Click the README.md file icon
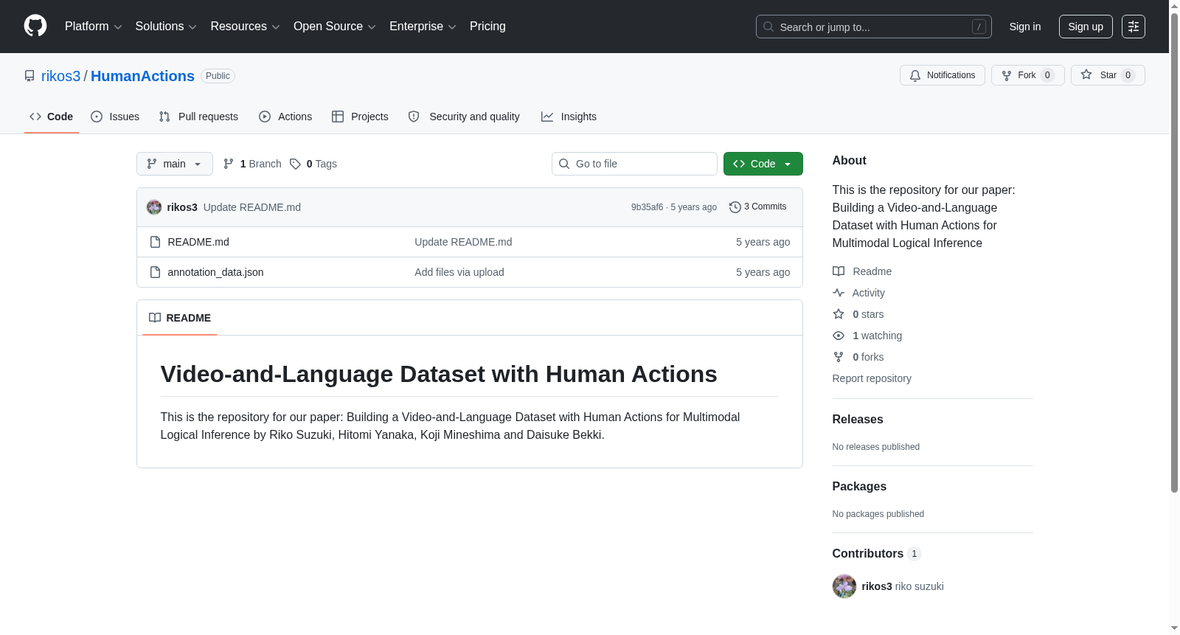This screenshot has width=1180, height=635. coord(155,242)
